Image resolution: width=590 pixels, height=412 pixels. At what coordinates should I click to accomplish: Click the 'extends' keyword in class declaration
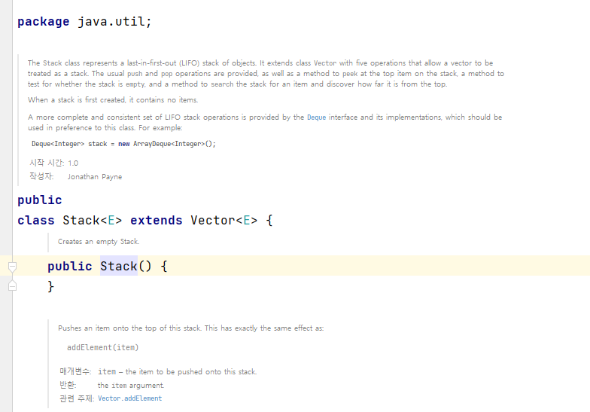click(x=157, y=220)
